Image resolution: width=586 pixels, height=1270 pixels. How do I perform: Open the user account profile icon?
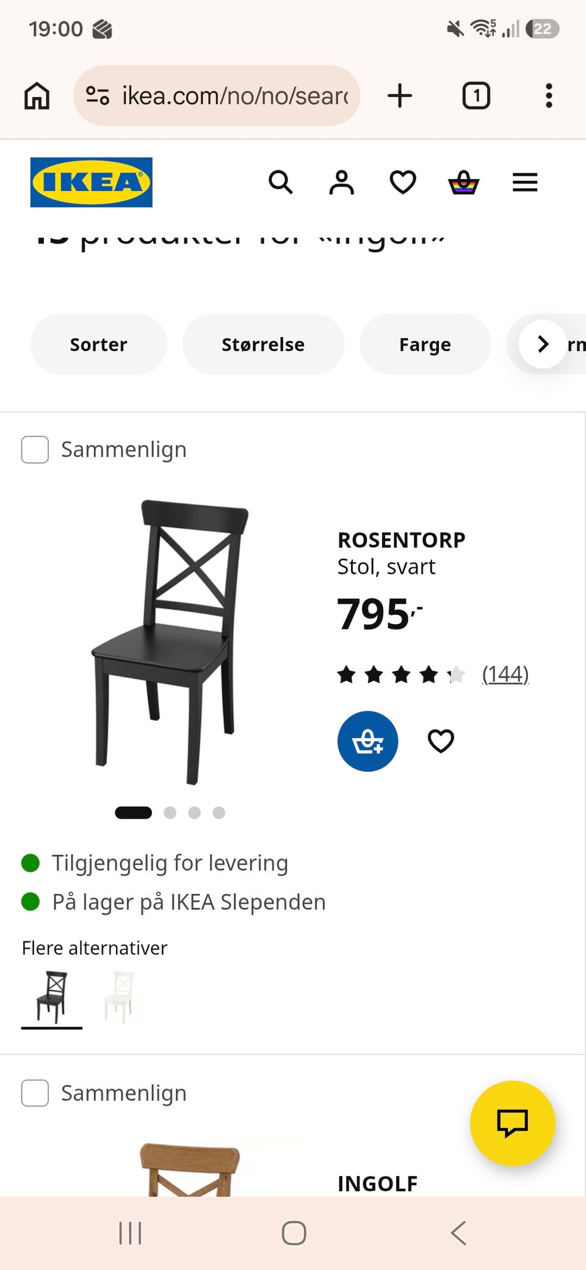point(342,182)
